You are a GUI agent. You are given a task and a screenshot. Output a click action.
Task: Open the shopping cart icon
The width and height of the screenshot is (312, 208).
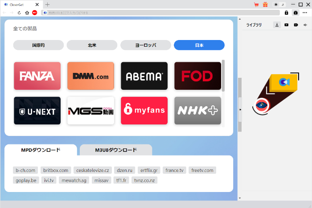click(256, 4)
